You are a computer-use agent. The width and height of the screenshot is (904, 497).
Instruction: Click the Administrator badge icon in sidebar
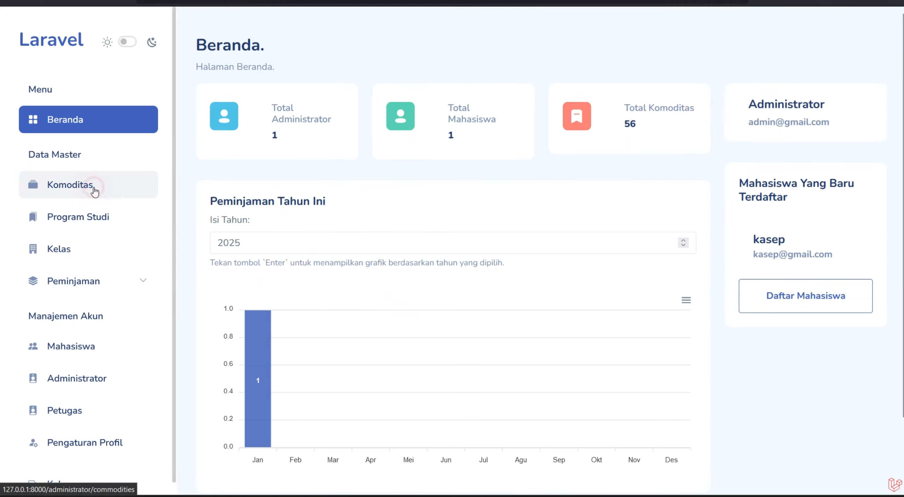point(33,378)
